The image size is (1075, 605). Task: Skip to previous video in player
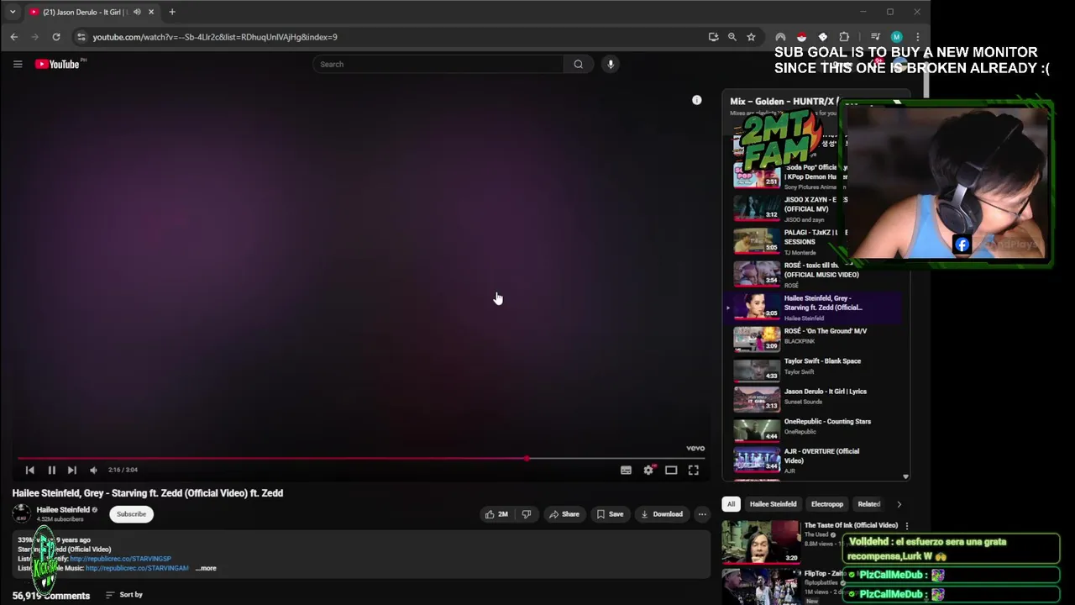(30, 470)
